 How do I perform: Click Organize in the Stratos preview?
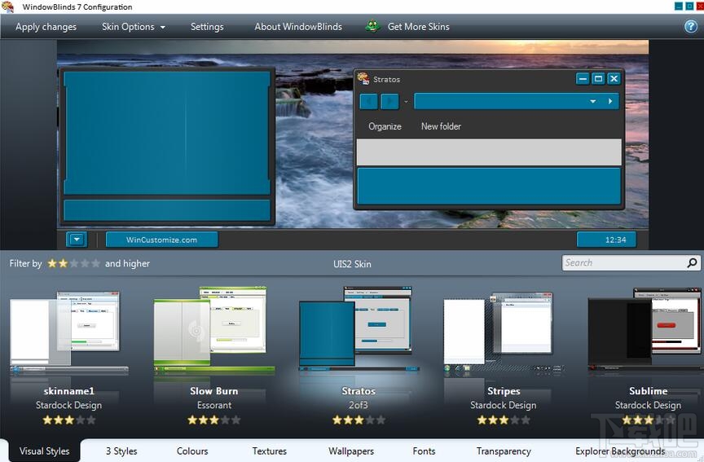tap(385, 126)
